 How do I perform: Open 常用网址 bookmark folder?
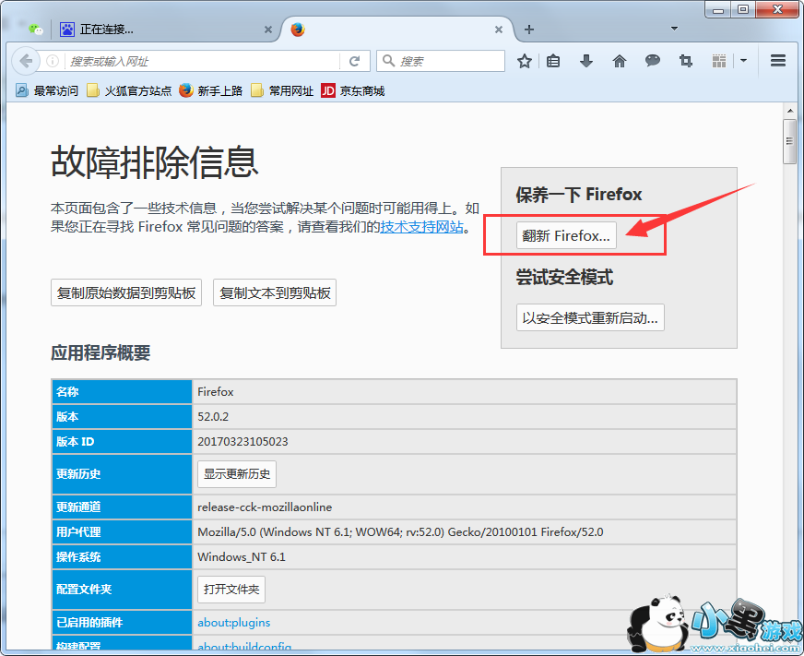pos(282,90)
